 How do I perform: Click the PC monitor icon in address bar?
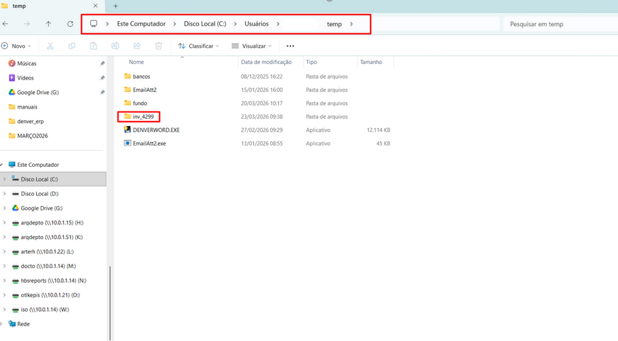coord(94,24)
